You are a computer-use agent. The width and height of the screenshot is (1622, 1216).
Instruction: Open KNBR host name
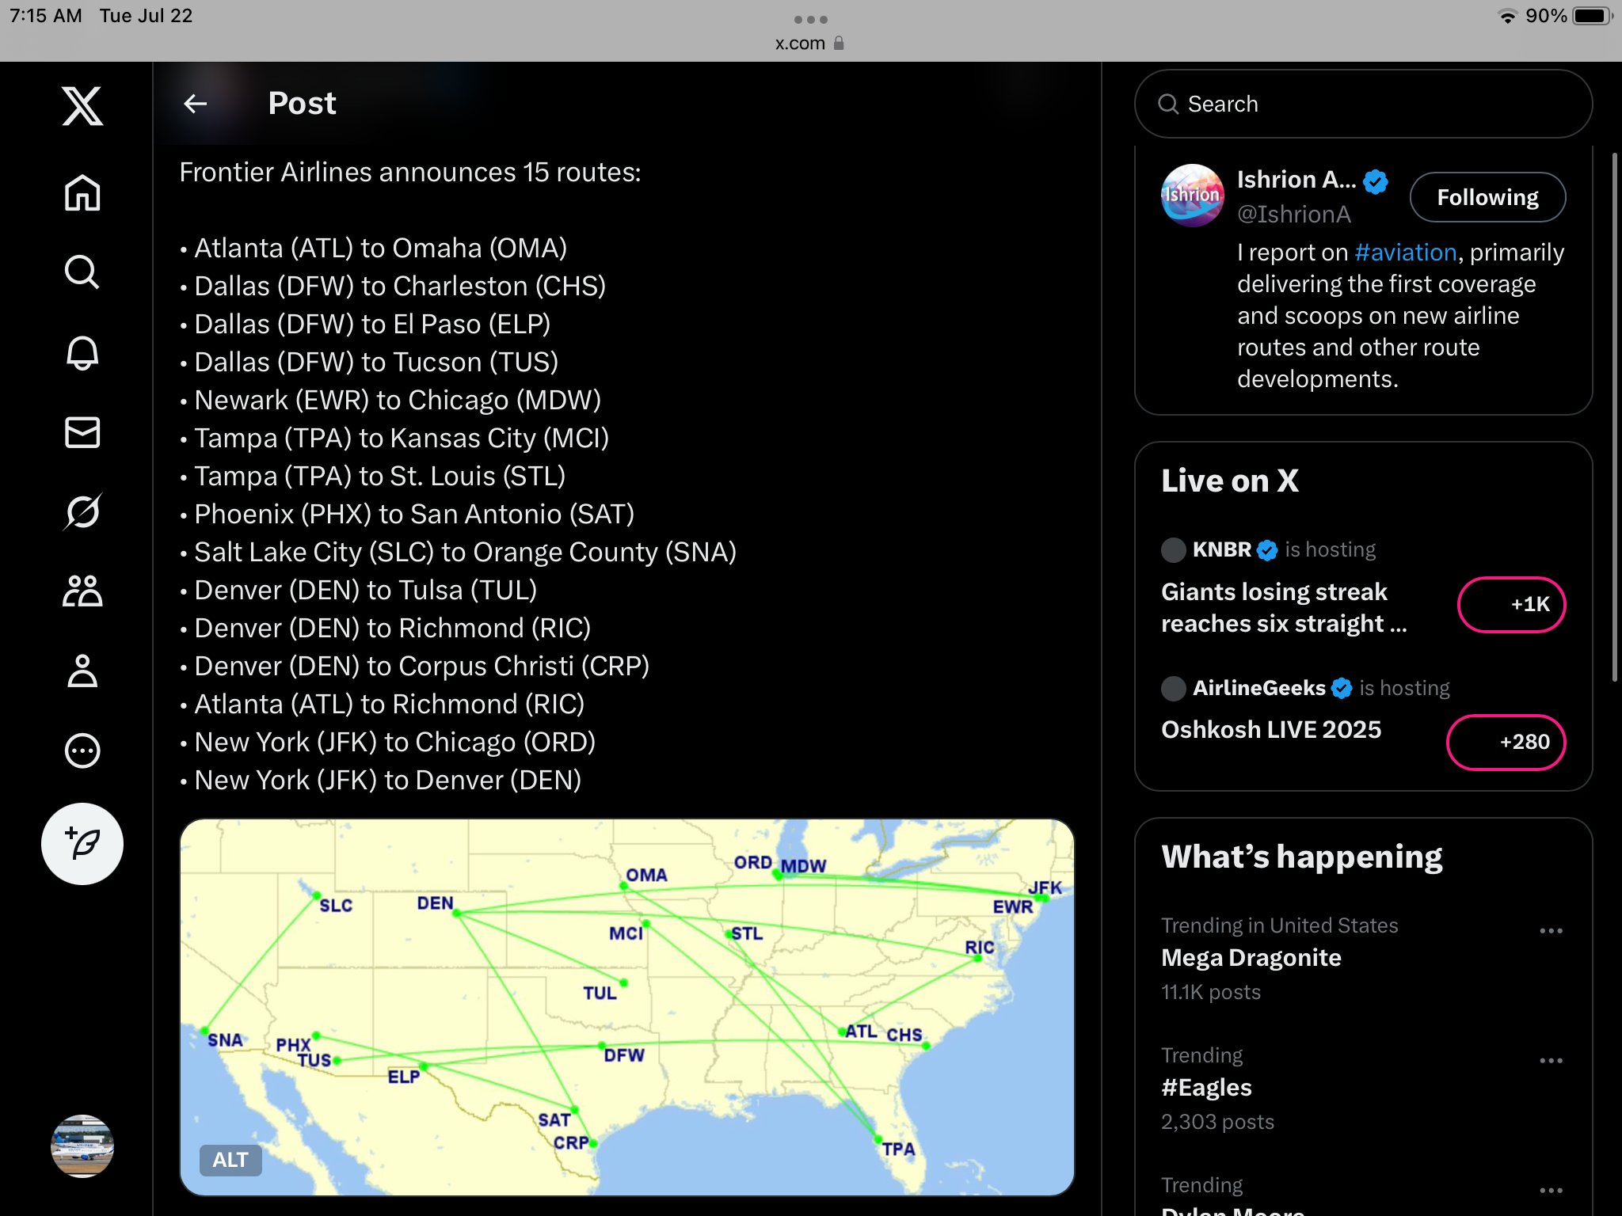click(x=1222, y=549)
